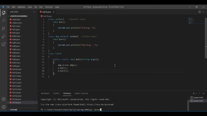Screen dimensions: 207x116
Task: Open the Search view in activity bar
Action: (4, 21)
